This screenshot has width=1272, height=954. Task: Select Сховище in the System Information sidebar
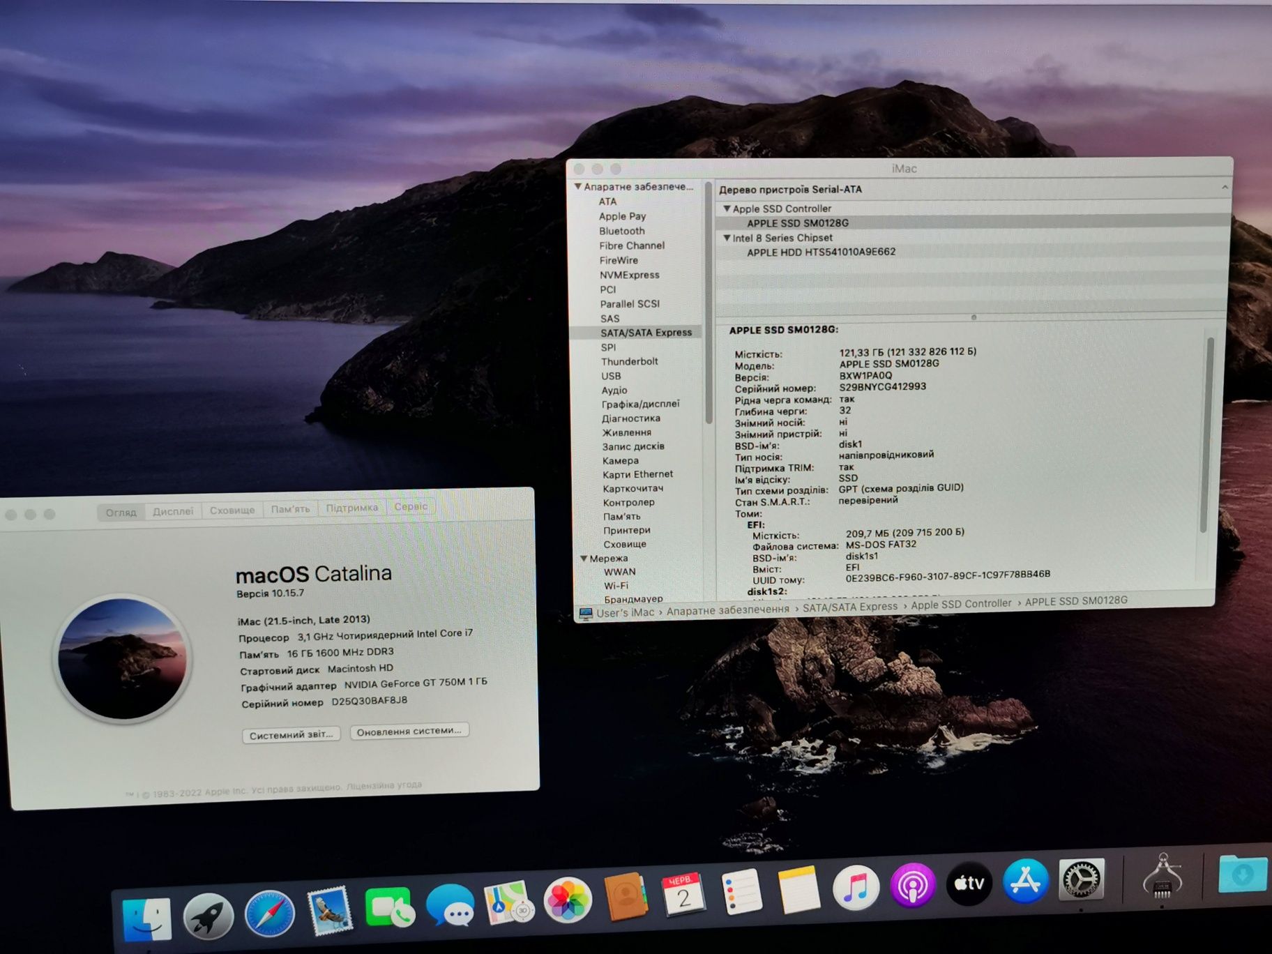(x=624, y=544)
